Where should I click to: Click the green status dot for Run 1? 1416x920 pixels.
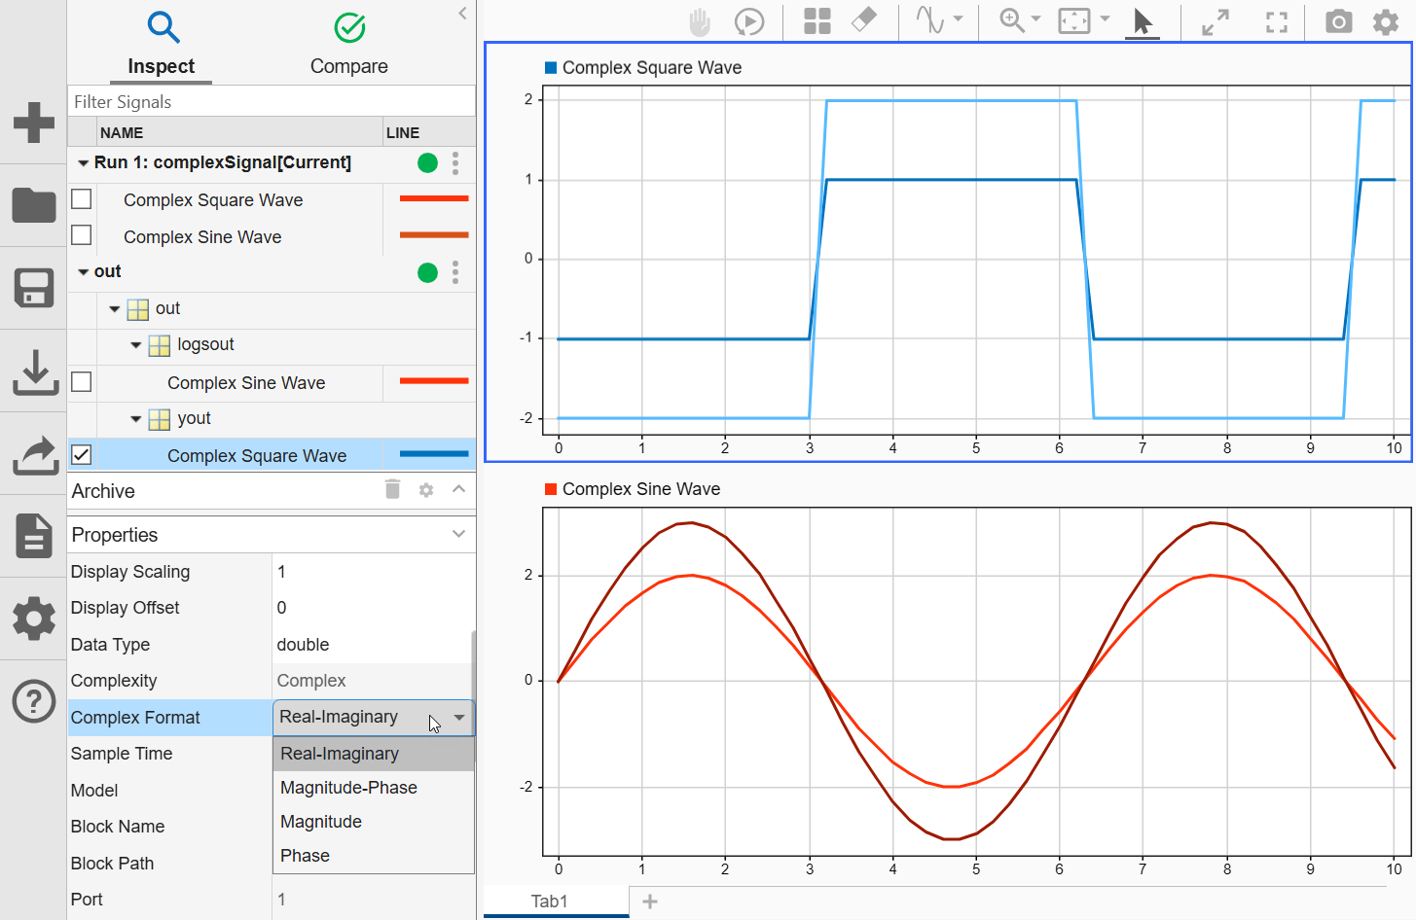point(427,162)
